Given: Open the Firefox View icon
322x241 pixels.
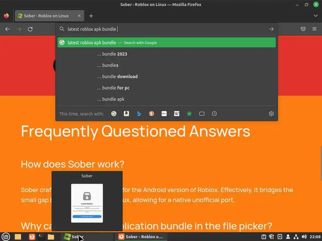Looking at the screenshot, I should click(x=6, y=16).
